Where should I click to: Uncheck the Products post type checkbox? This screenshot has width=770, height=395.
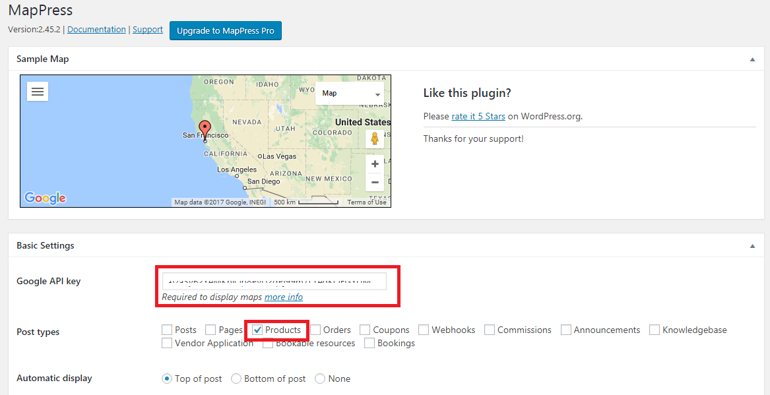click(257, 330)
